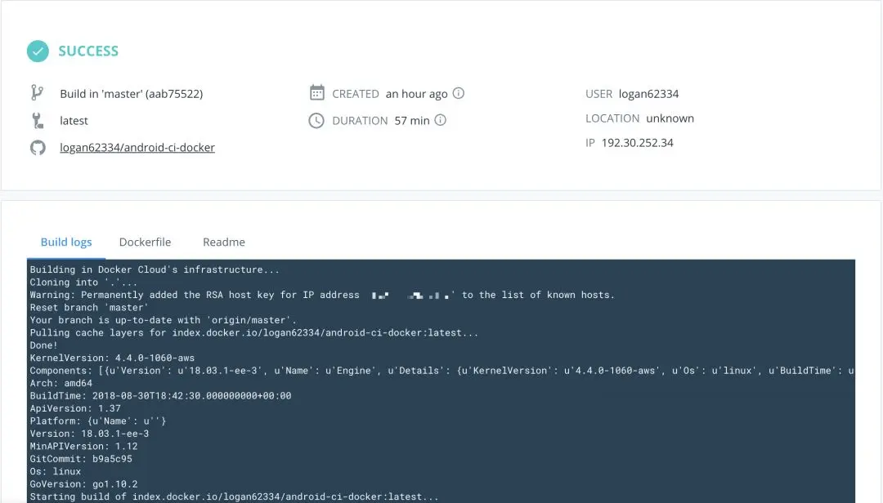
Task: Click the tag icon beside 'latest'
Action: point(37,120)
